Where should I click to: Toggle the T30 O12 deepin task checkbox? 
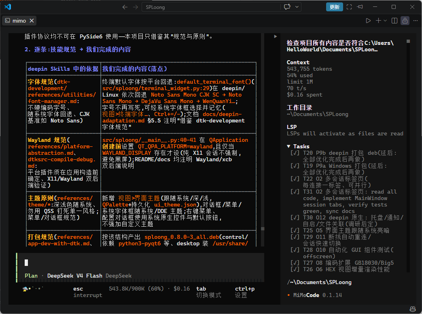pyautogui.click(x=295, y=217)
